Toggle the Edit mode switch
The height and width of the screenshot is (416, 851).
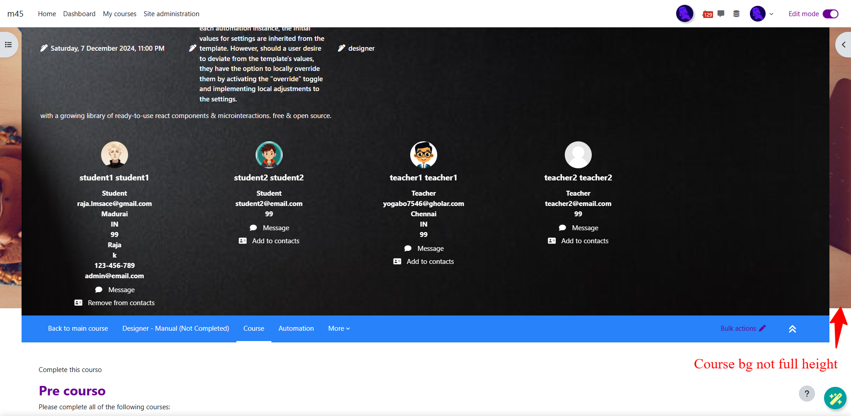coord(830,14)
